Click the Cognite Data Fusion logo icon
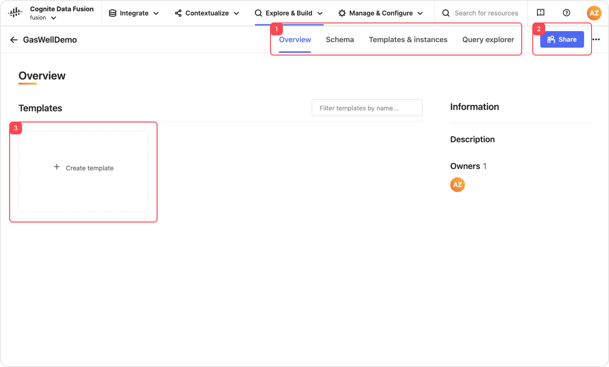This screenshot has height=367, width=609. click(x=15, y=13)
